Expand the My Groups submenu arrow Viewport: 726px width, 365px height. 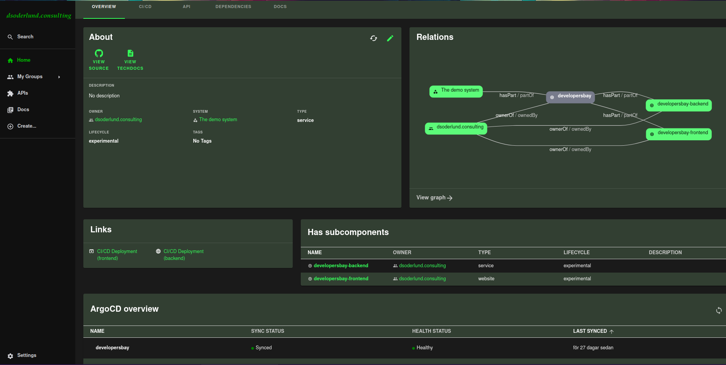59,77
